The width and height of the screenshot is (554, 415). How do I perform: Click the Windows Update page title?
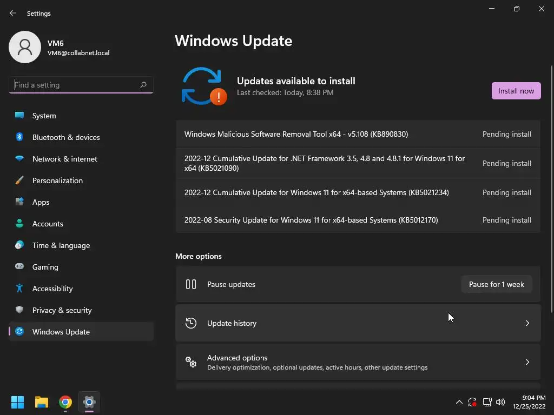234,41
